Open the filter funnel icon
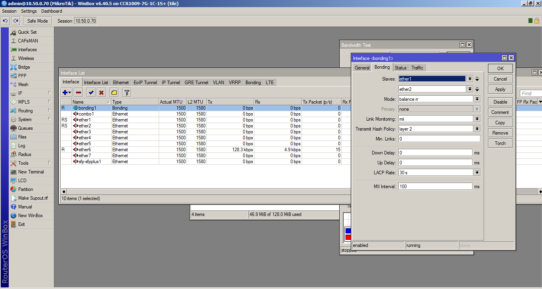Viewport: 542px width, 289px height. click(x=127, y=92)
